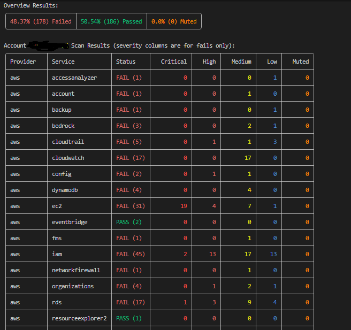Viewport: 351px width, 330px height.
Task: Click Medium count '2' in organizations row
Action: tap(249, 286)
